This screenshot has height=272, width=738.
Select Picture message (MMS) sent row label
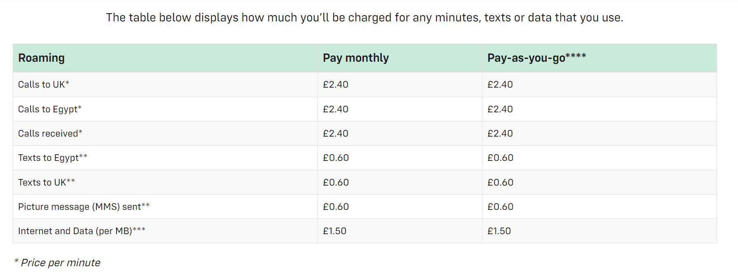(84, 207)
